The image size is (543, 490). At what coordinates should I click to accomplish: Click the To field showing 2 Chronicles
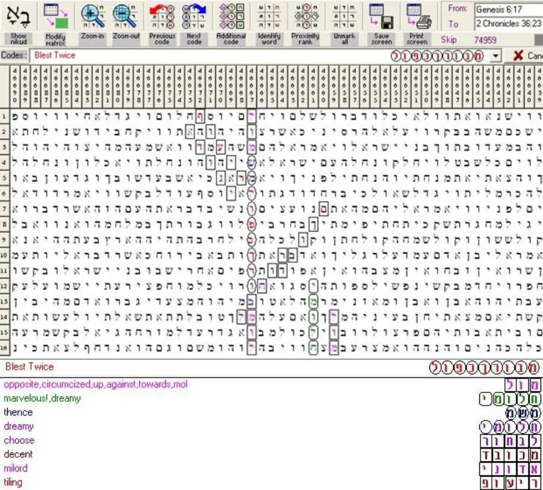508,24
